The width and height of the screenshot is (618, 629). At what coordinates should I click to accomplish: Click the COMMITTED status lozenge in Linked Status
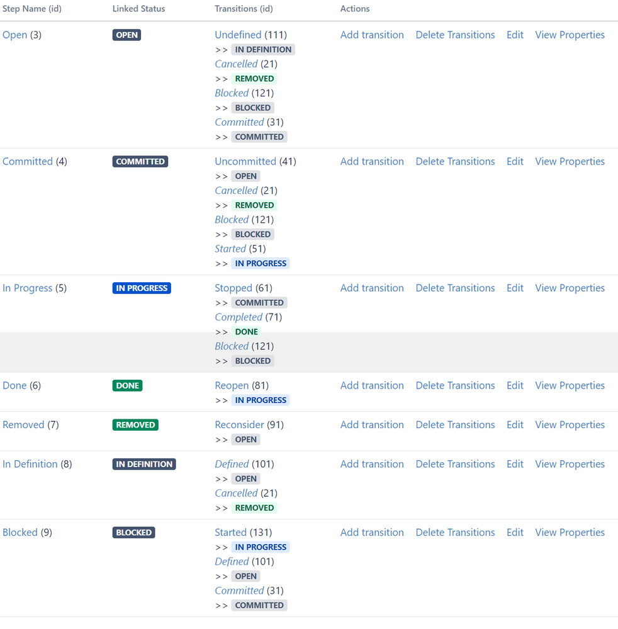click(x=140, y=161)
